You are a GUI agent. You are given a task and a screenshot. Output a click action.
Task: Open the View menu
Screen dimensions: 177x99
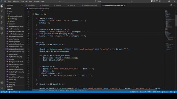click(22, 1)
